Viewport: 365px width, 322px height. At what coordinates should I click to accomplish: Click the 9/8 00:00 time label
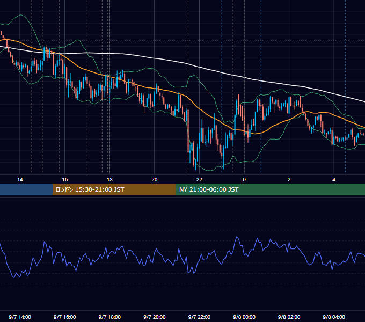244,317
